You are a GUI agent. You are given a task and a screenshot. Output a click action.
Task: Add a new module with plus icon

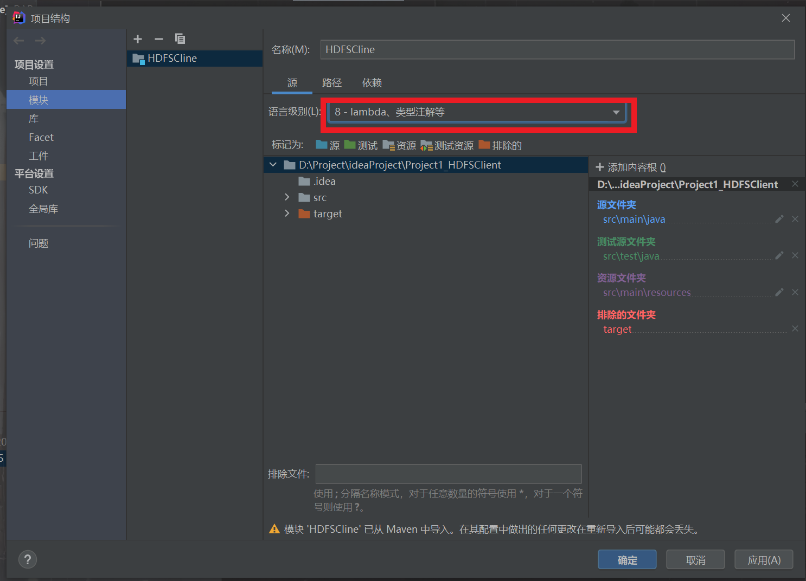(x=138, y=39)
